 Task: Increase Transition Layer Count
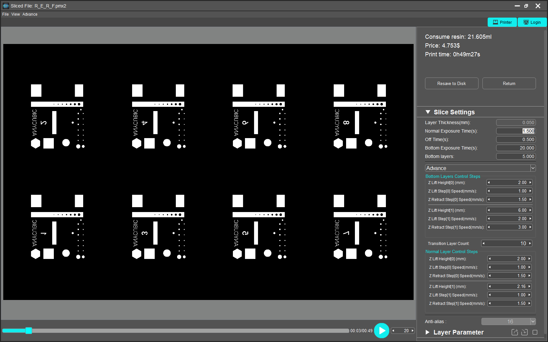point(530,243)
